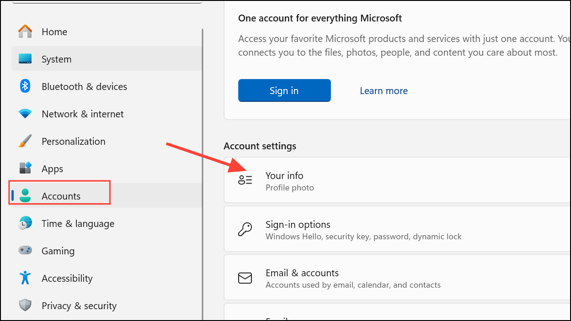571x321 pixels.
Task: Click the Apps squares icon
Action: [25, 168]
